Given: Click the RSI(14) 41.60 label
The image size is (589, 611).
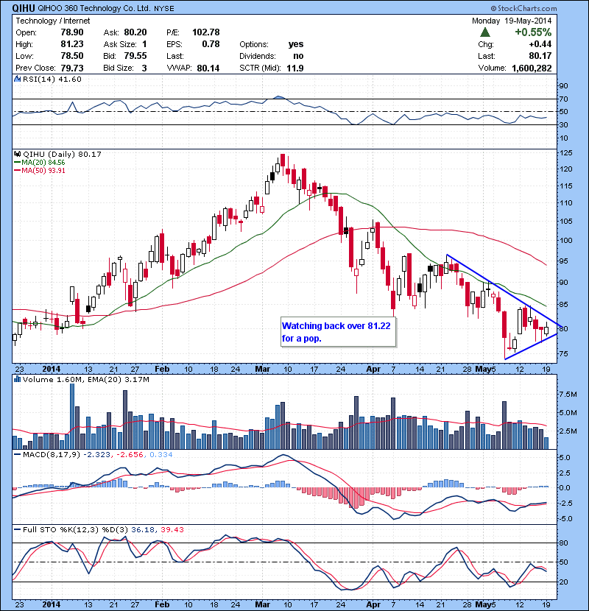Looking at the screenshot, I should pos(52,79).
